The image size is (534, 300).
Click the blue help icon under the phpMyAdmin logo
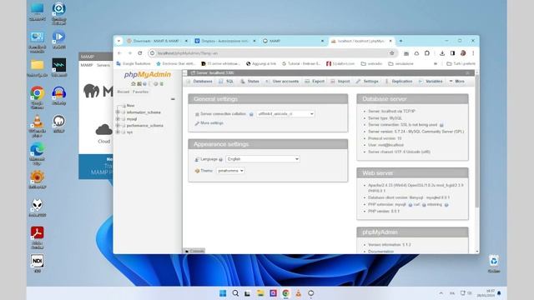[144, 83]
